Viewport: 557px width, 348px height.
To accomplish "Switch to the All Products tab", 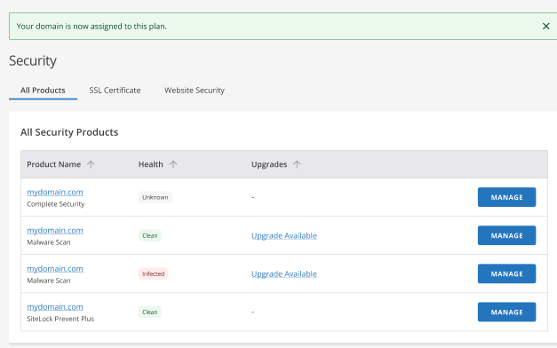I will [x=43, y=91].
